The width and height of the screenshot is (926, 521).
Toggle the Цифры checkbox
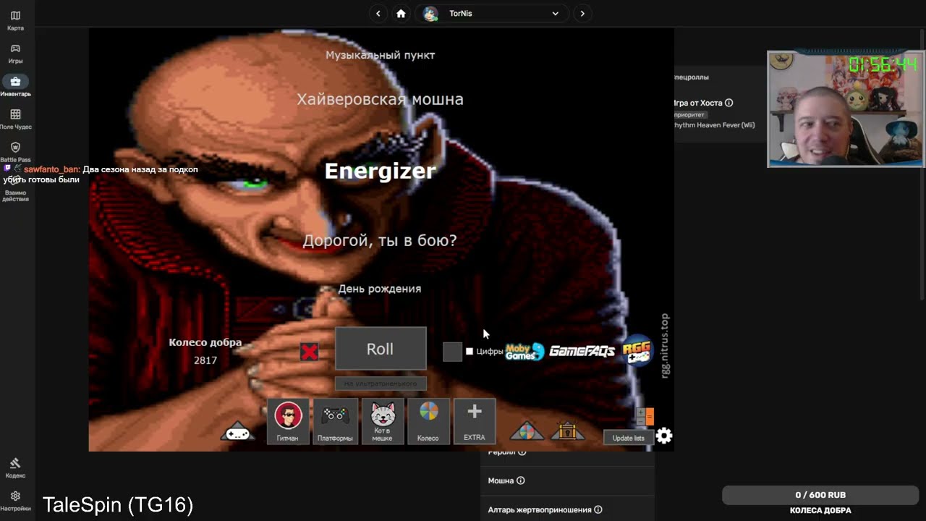(x=470, y=352)
